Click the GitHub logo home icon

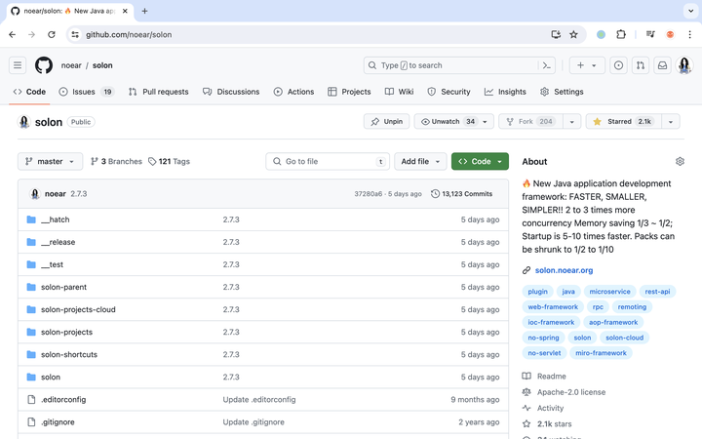(44, 65)
